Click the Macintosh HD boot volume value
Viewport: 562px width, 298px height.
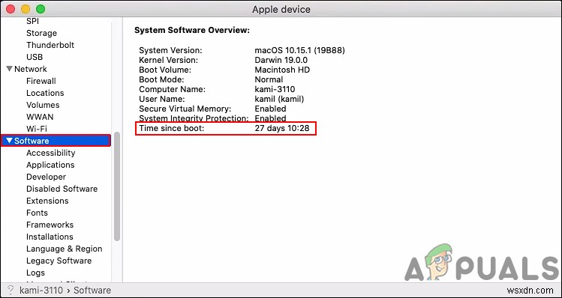coord(282,70)
